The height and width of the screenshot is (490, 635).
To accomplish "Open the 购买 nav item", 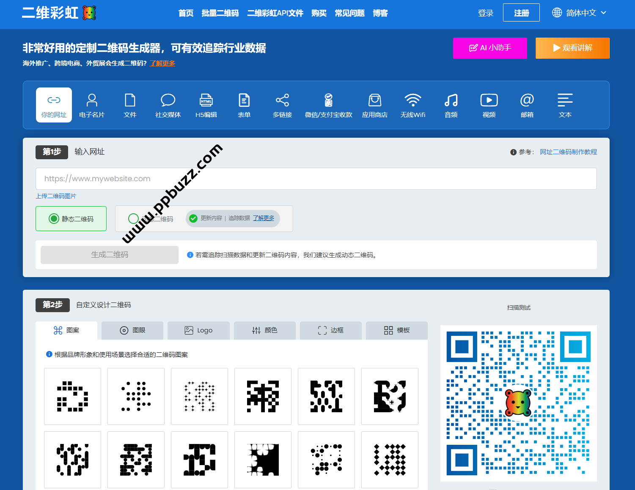I will coord(319,13).
